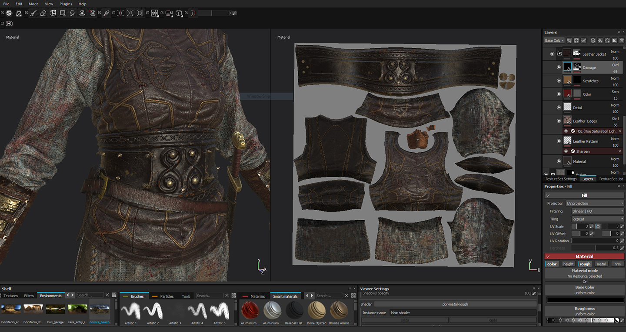Toggle the metal channel button

pos(601,264)
